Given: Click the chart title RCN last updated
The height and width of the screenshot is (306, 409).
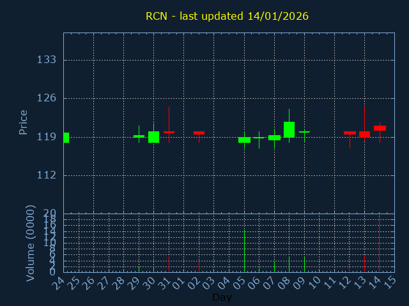Looking at the screenshot, I should point(227,16).
